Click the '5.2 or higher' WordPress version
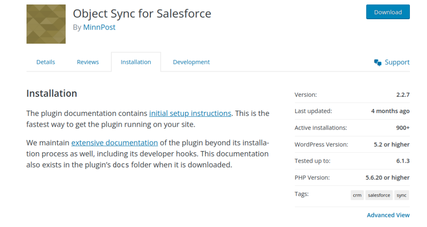This screenshot has height=227, width=427. (x=392, y=144)
